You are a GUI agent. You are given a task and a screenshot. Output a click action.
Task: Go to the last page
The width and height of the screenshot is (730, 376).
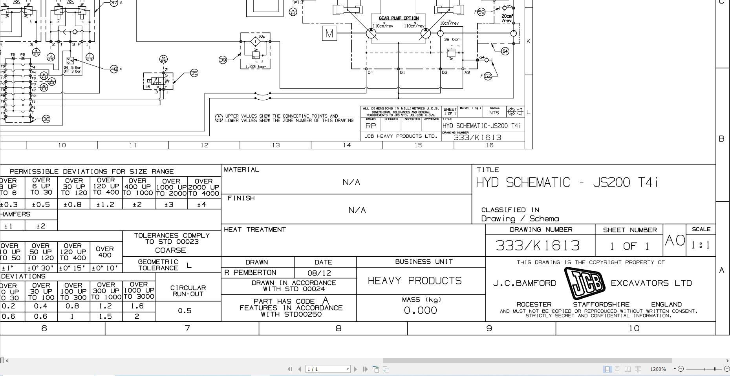click(x=365, y=369)
